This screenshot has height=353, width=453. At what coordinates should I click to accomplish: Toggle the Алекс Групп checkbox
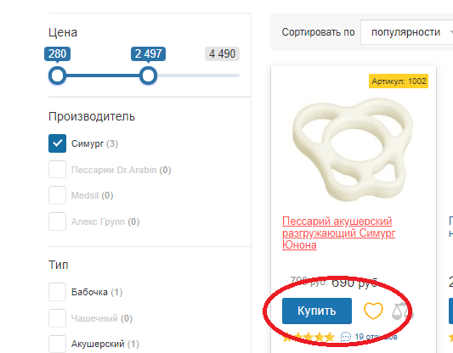pos(57,221)
